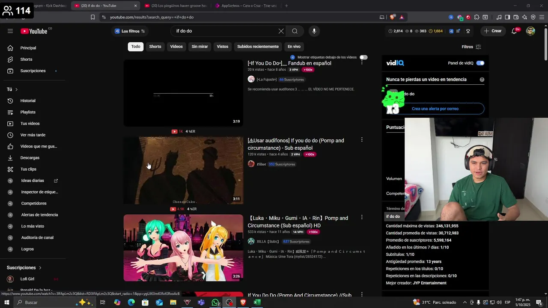Select the Sin mirar filter chip
Image resolution: width=548 pixels, height=308 pixels.
tap(200, 47)
